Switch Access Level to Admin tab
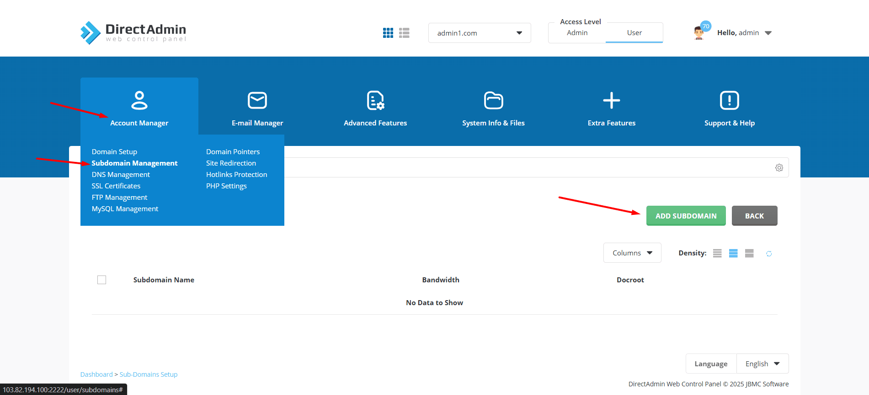The image size is (869, 395). coord(577,33)
